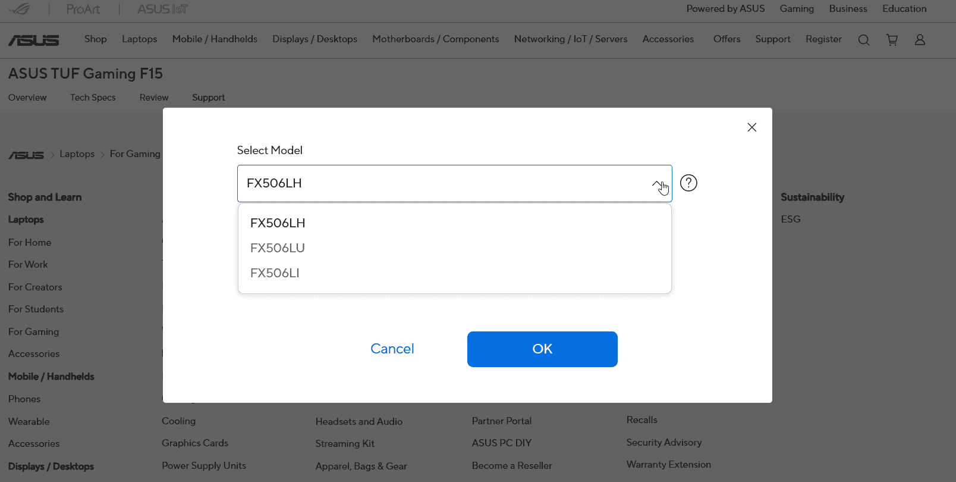Open the search magnifier icon
This screenshot has height=482, width=956.
click(x=864, y=40)
